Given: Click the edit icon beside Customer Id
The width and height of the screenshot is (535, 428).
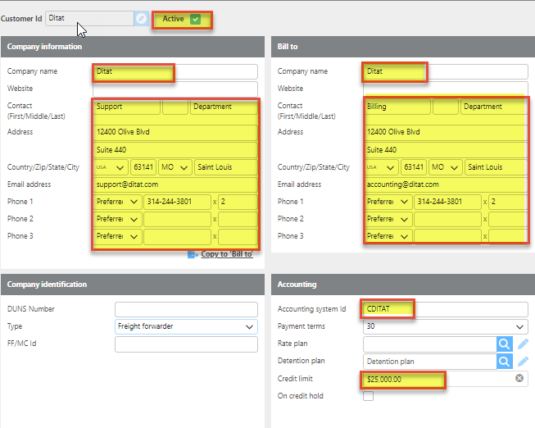Looking at the screenshot, I should pos(142,18).
